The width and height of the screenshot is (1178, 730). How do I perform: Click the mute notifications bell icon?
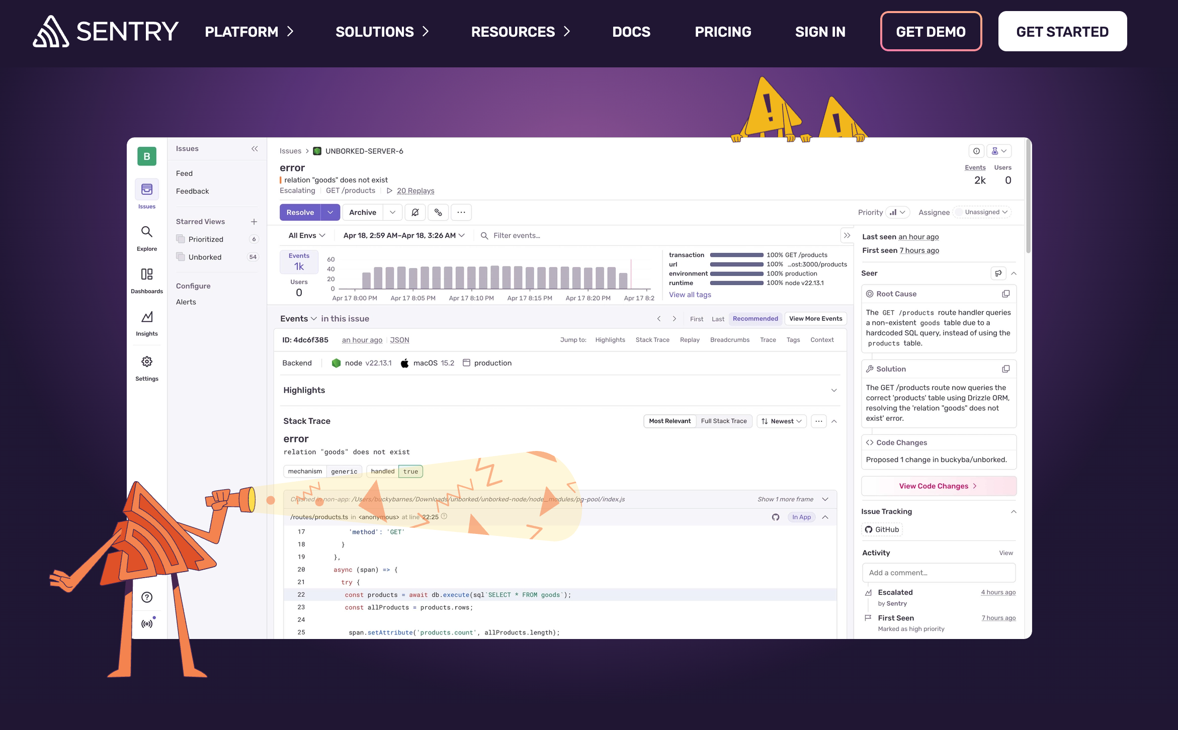click(x=415, y=212)
